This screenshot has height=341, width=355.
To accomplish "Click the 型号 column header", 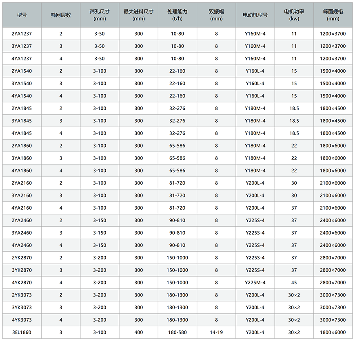I will click(x=22, y=15).
